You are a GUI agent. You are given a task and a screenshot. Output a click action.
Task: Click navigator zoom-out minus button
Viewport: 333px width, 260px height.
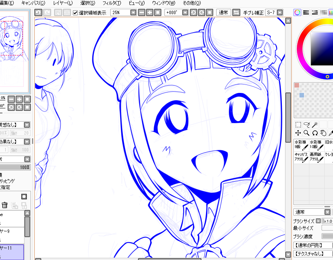tap(11, 99)
